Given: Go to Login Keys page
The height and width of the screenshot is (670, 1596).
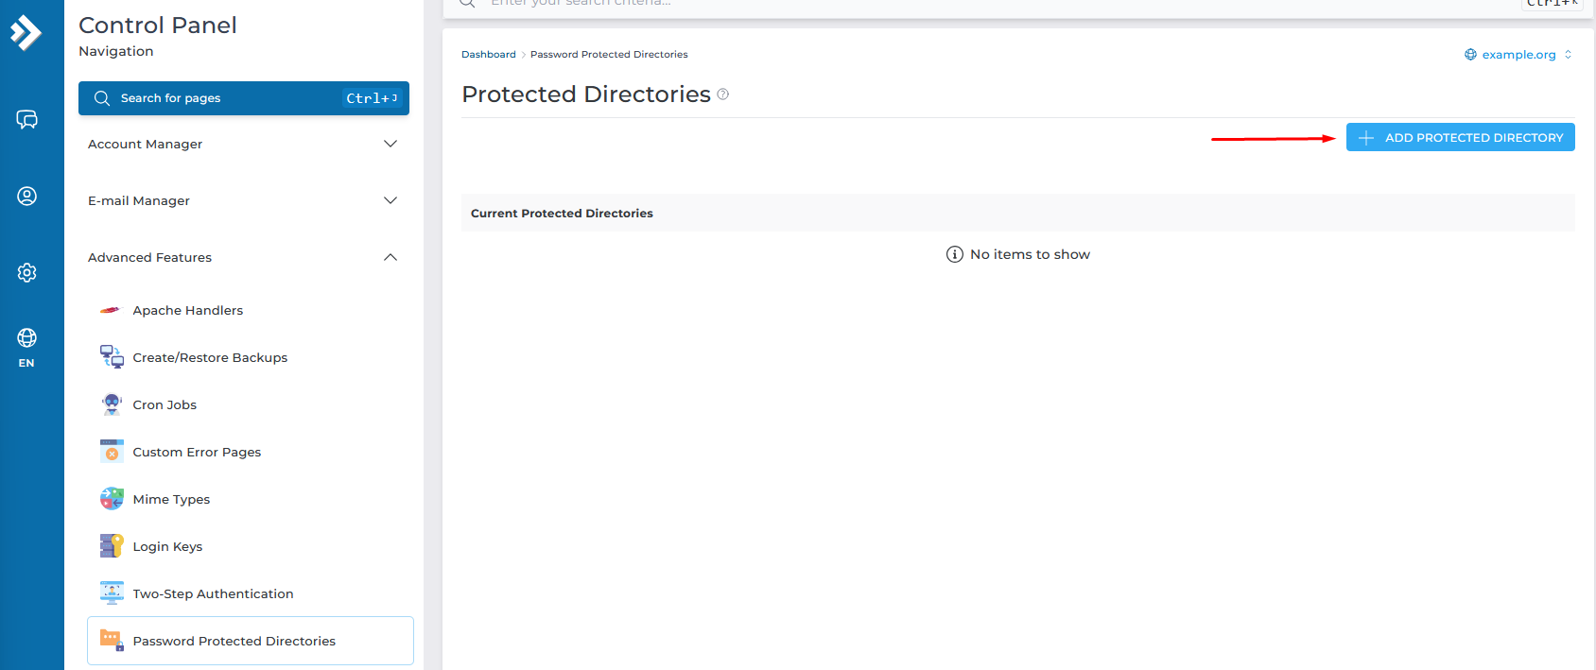Looking at the screenshot, I should click(x=167, y=546).
